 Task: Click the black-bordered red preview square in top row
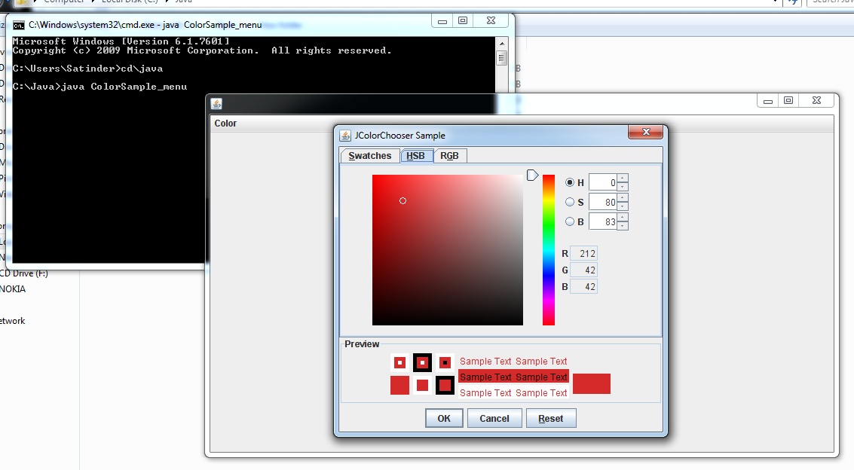422,362
